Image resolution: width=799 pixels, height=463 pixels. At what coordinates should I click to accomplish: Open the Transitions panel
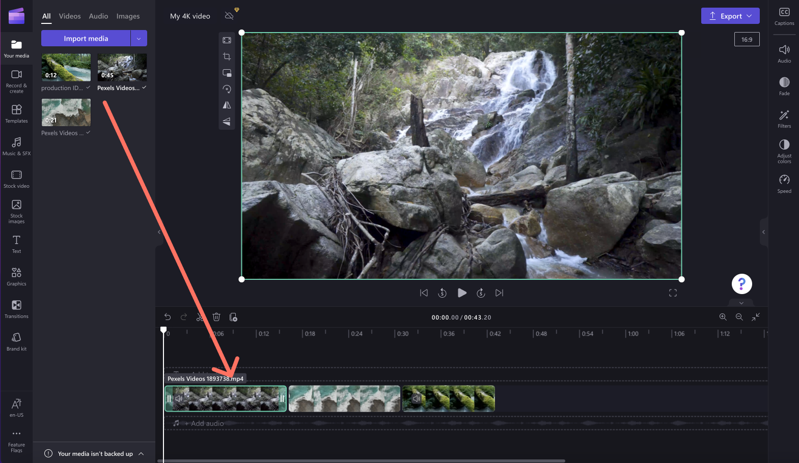pos(16,309)
